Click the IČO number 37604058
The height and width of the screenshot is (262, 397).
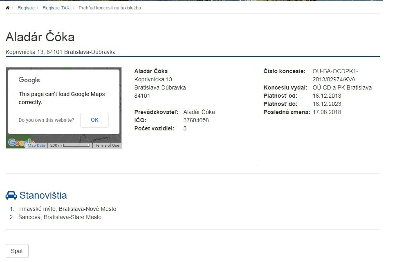pos(196,120)
